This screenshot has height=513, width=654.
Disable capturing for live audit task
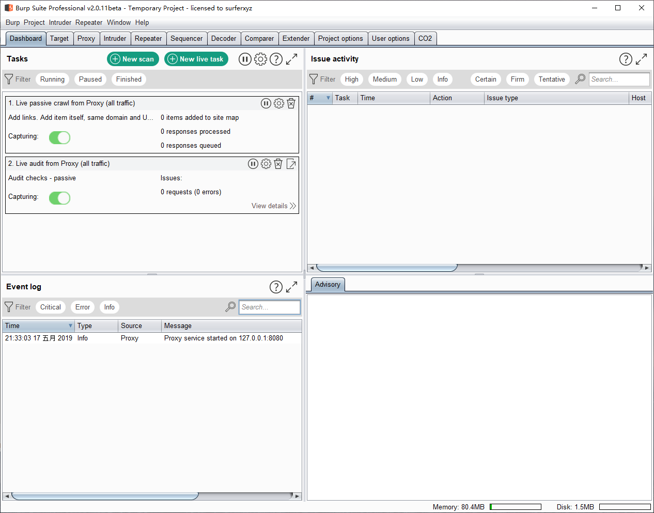[x=59, y=198]
